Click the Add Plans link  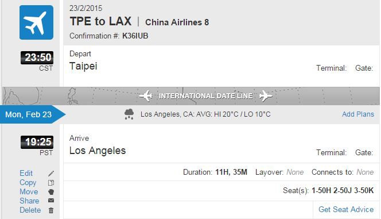coord(358,114)
